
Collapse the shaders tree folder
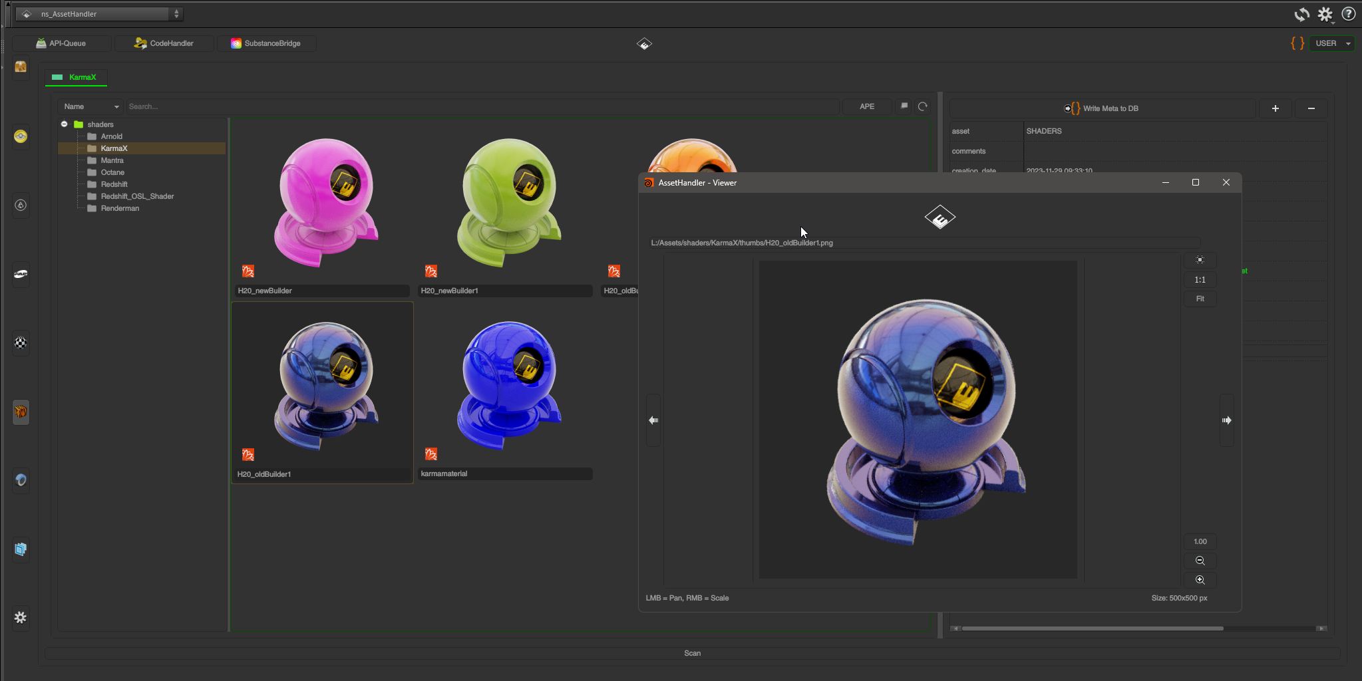pyautogui.click(x=64, y=124)
